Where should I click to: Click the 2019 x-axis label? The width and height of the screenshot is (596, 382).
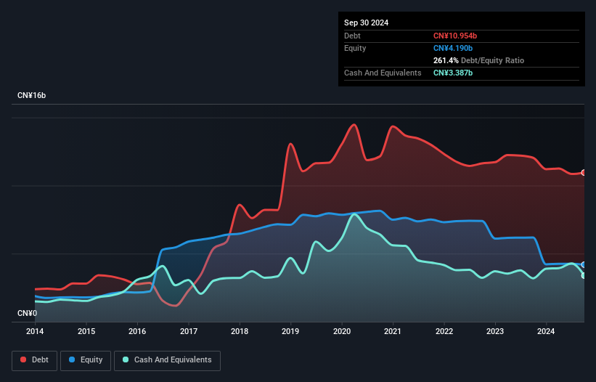(290, 331)
